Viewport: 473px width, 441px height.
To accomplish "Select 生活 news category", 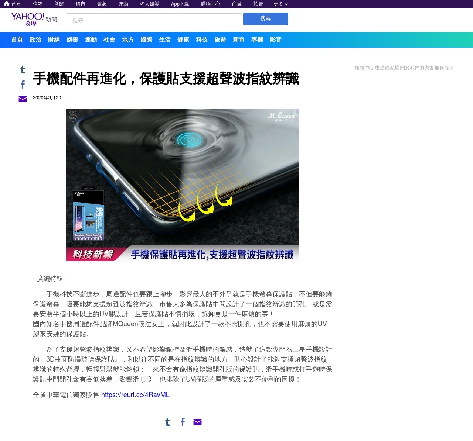I will 165,40.
